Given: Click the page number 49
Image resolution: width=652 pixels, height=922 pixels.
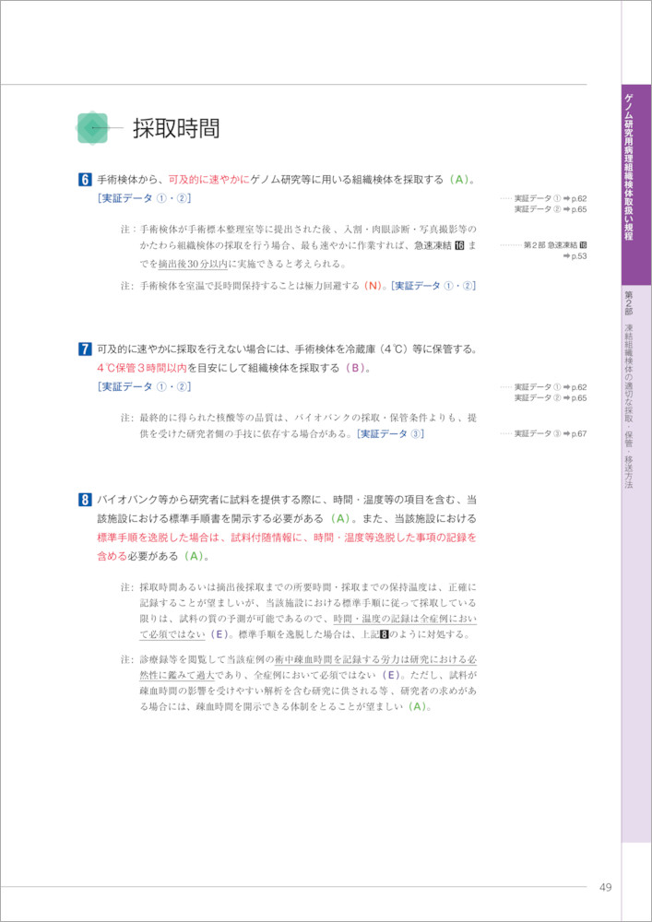Looking at the screenshot, I should (x=605, y=887).
